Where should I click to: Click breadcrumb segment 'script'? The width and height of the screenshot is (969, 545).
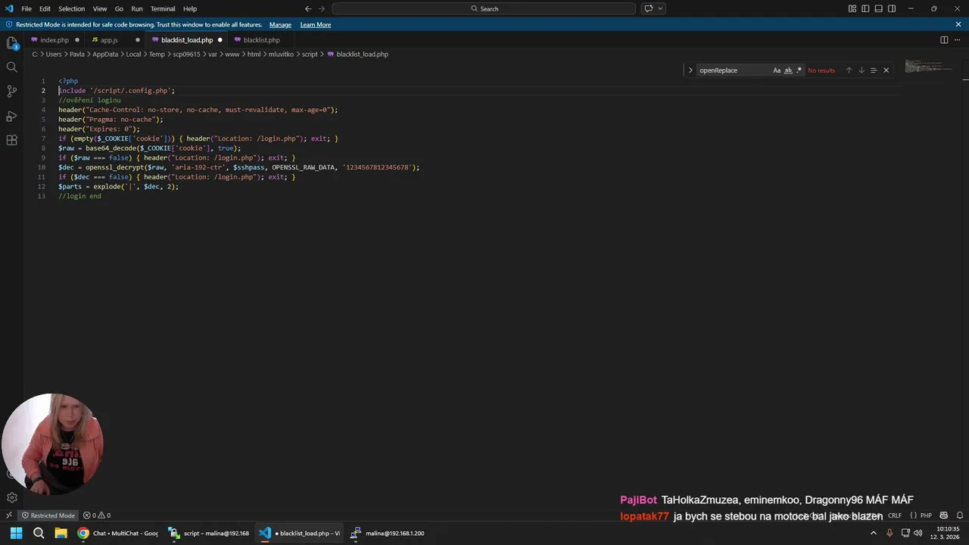click(x=310, y=54)
